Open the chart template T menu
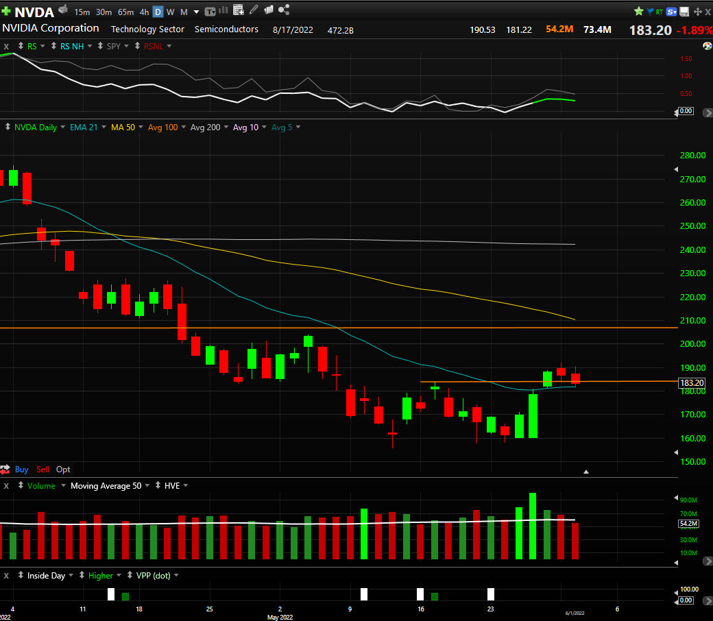Viewport: 713px width, 621px height. pos(210,12)
